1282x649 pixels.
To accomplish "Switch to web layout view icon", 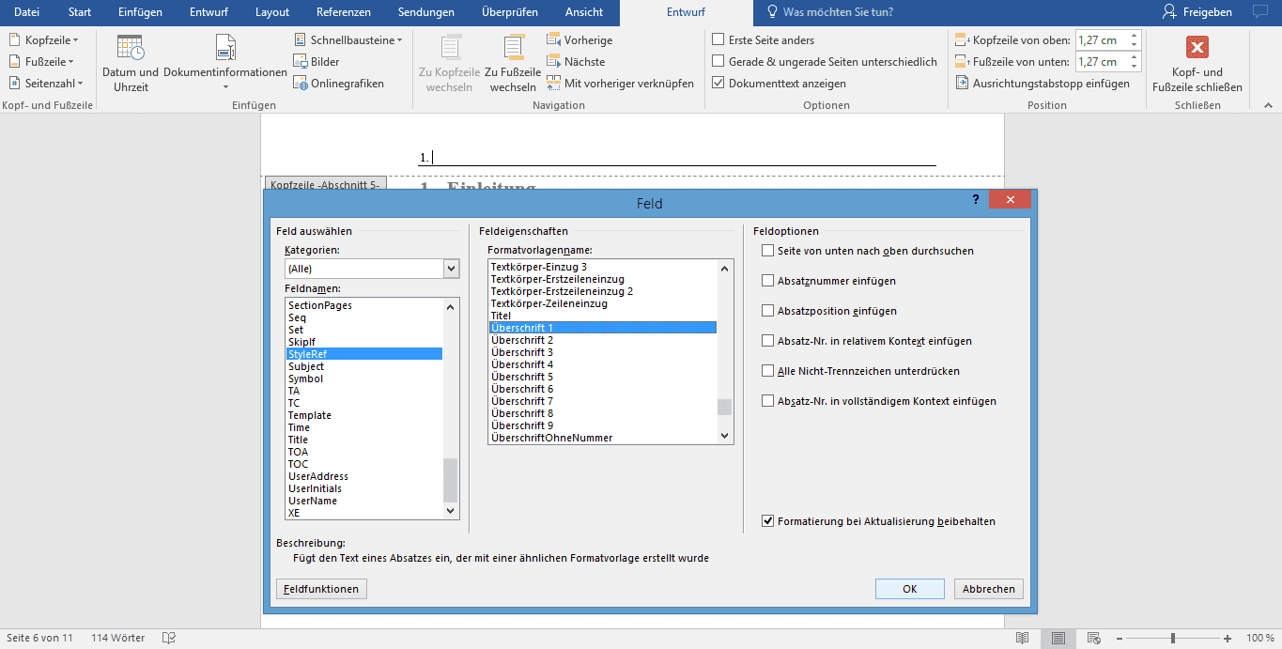I will [1094, 638].
